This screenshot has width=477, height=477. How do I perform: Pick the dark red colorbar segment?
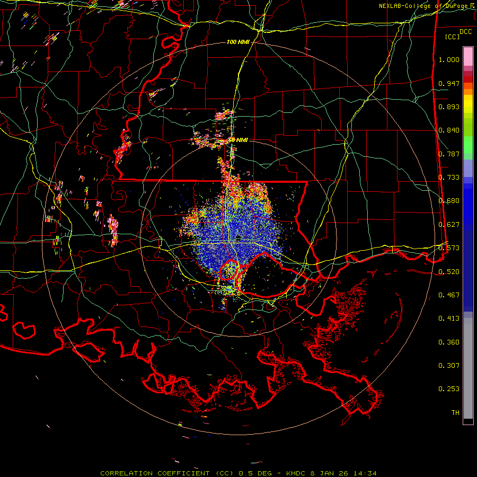pyautogui.click(x=468, y=79)
